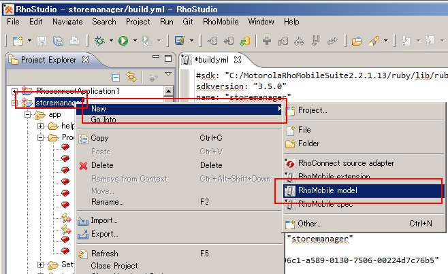Minimize the Project Explorer panel

[x=156, y=57]
